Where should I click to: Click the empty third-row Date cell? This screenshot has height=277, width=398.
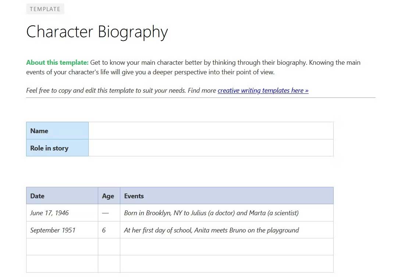pyautogui.click(x=62, y=246)
